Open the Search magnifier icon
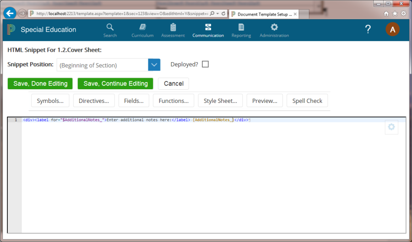 [x=110, y=27]
